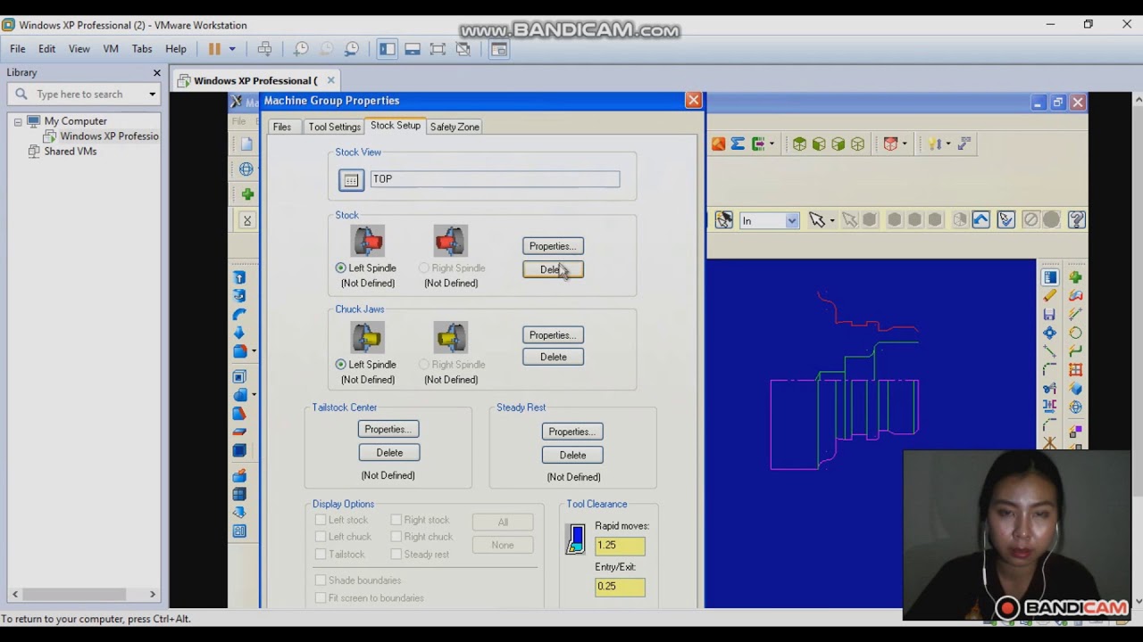This screenshot has width=1143, height=642.
Task: Select the yellow left spindle chuck jaws image
Action: coord(367,338)
